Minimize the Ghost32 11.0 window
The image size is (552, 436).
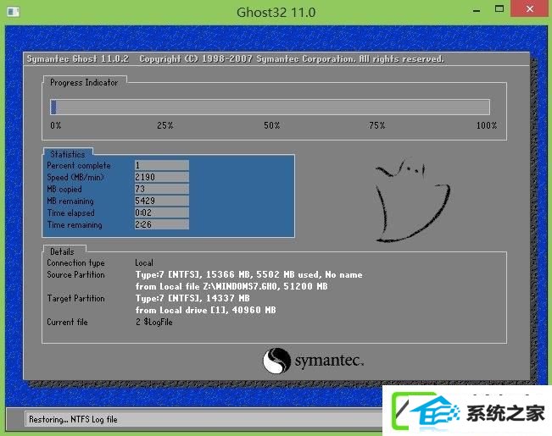(477, 10)
